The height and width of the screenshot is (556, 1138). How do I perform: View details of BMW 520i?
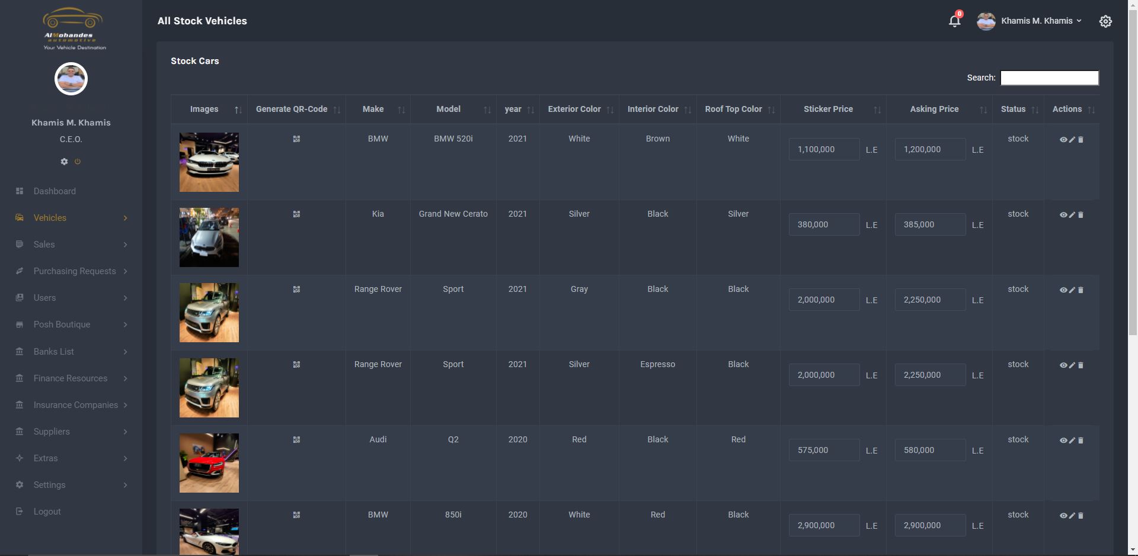[x=1063, y=140]
